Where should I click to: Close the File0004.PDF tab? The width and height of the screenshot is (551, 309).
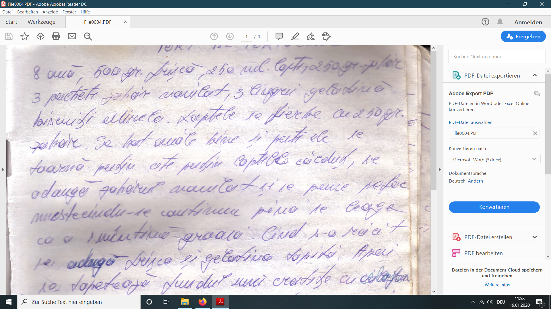125,22
